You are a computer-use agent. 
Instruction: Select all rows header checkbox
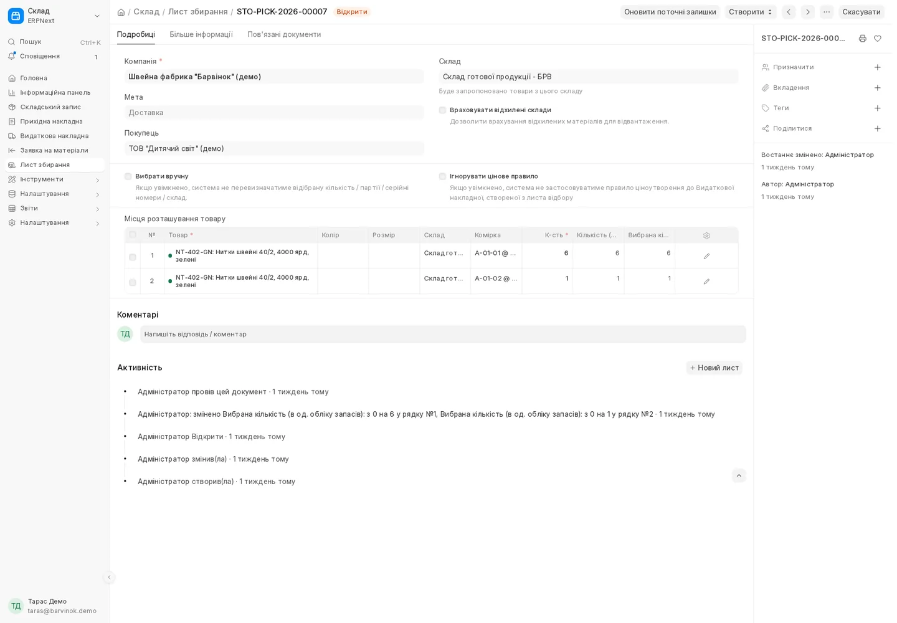pyautogui.click(x=133, y=235)
